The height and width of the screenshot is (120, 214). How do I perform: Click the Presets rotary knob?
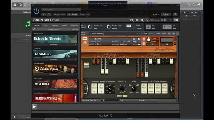click(x=122, y=89)
